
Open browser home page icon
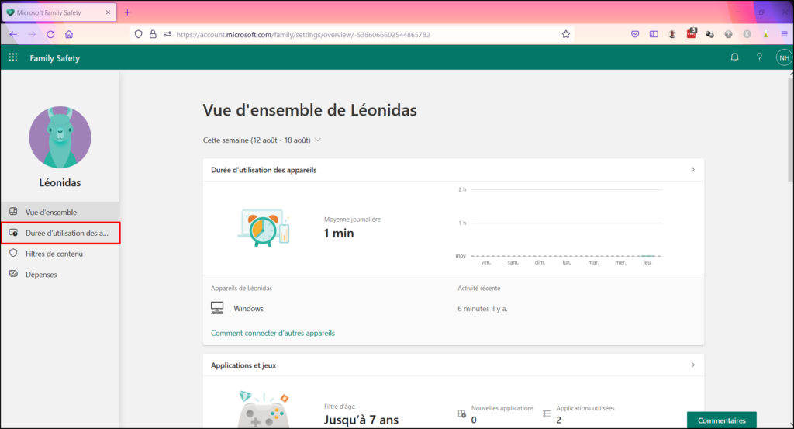[x=69, y=34]
